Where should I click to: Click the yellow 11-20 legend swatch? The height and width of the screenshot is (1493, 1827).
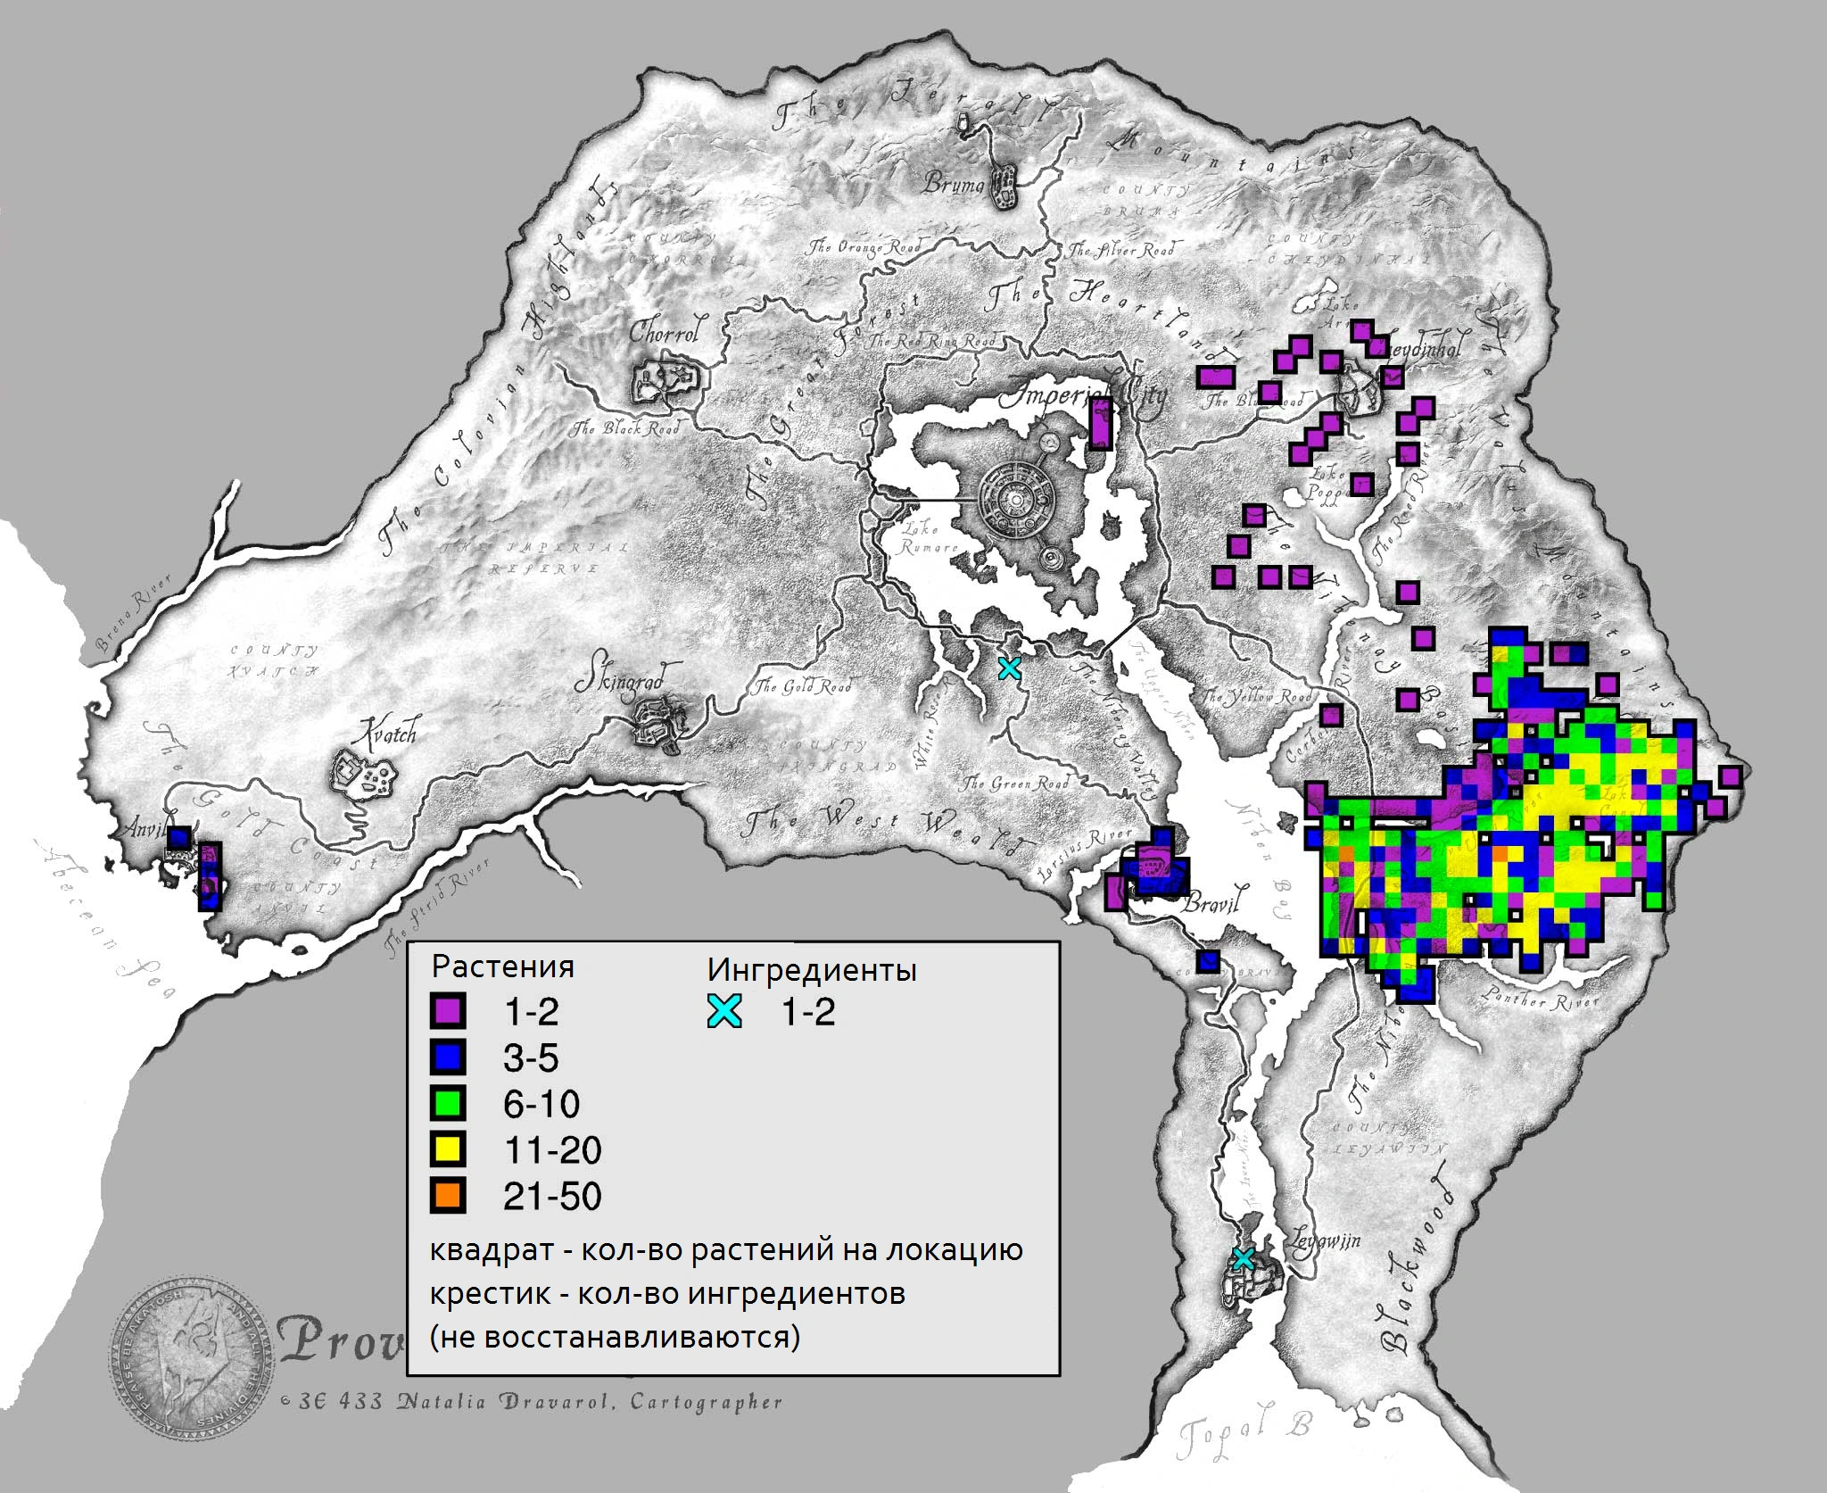click(x=447, y=1149)
